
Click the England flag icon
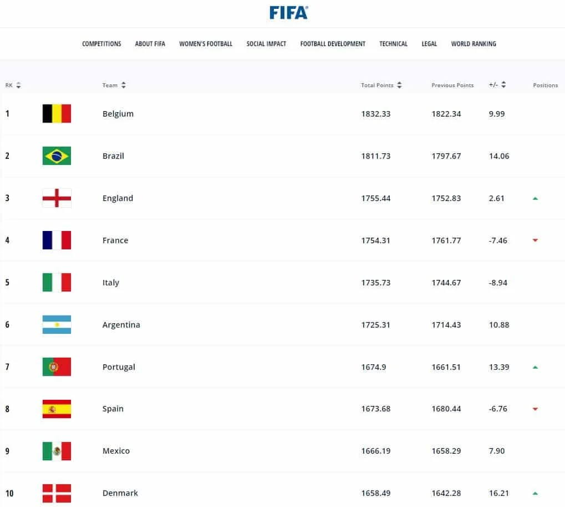(57, 198)
